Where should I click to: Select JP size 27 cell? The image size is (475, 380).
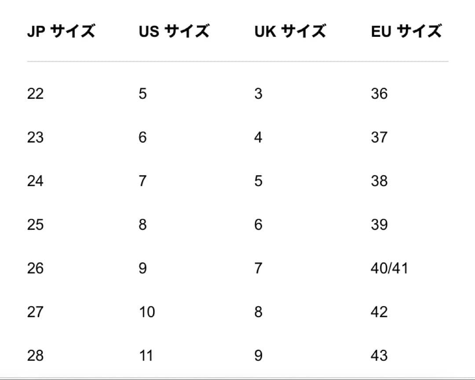pyautogui.click(x=35, y=312)
